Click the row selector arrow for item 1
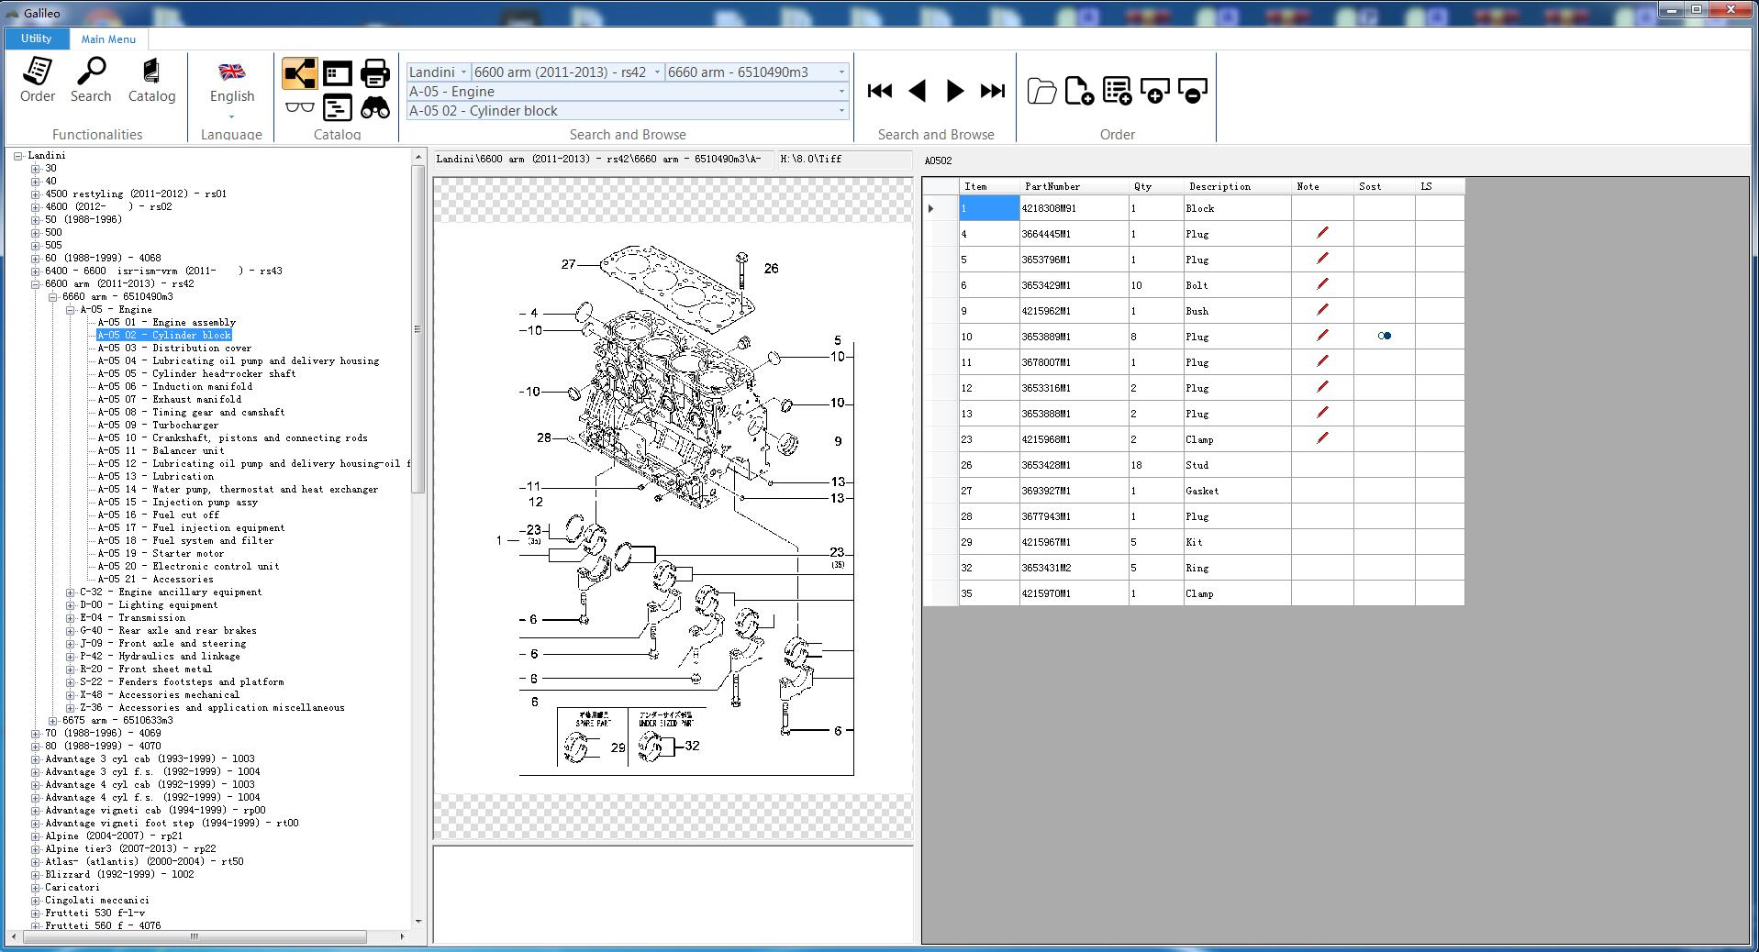Viewport: 1759px width, 952px height. 940,208
